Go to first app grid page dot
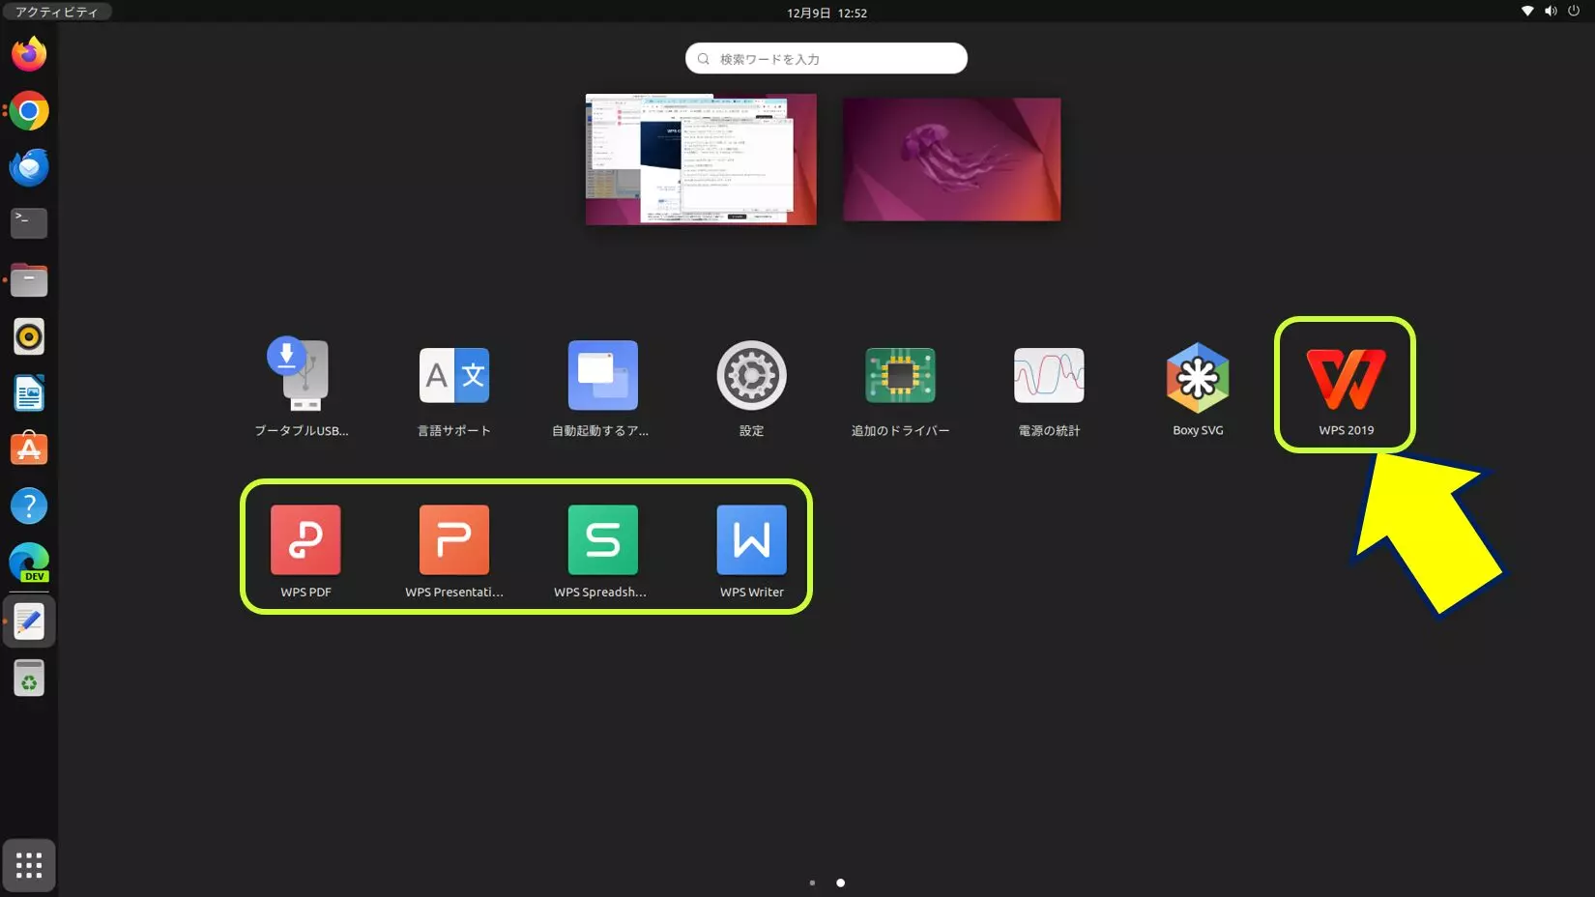1595x897 pixels. pyautogui.click(x=812, y=883)
